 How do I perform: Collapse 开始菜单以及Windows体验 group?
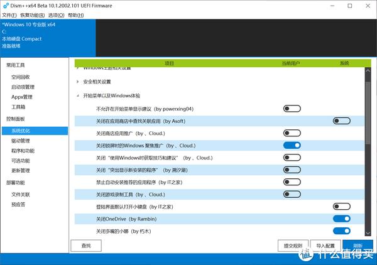78,95
